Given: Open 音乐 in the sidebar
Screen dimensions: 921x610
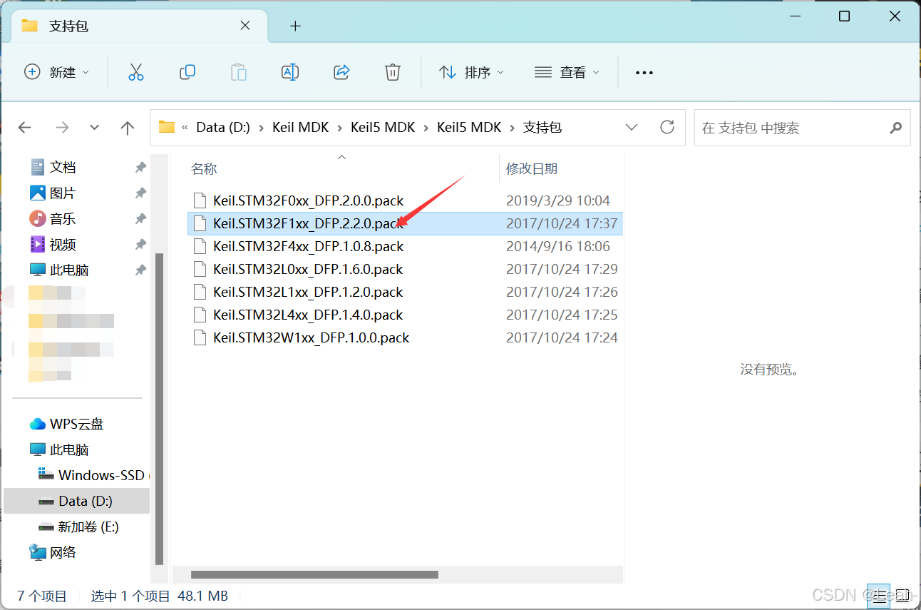Looking at the screenshot, I should click(63, 218).
